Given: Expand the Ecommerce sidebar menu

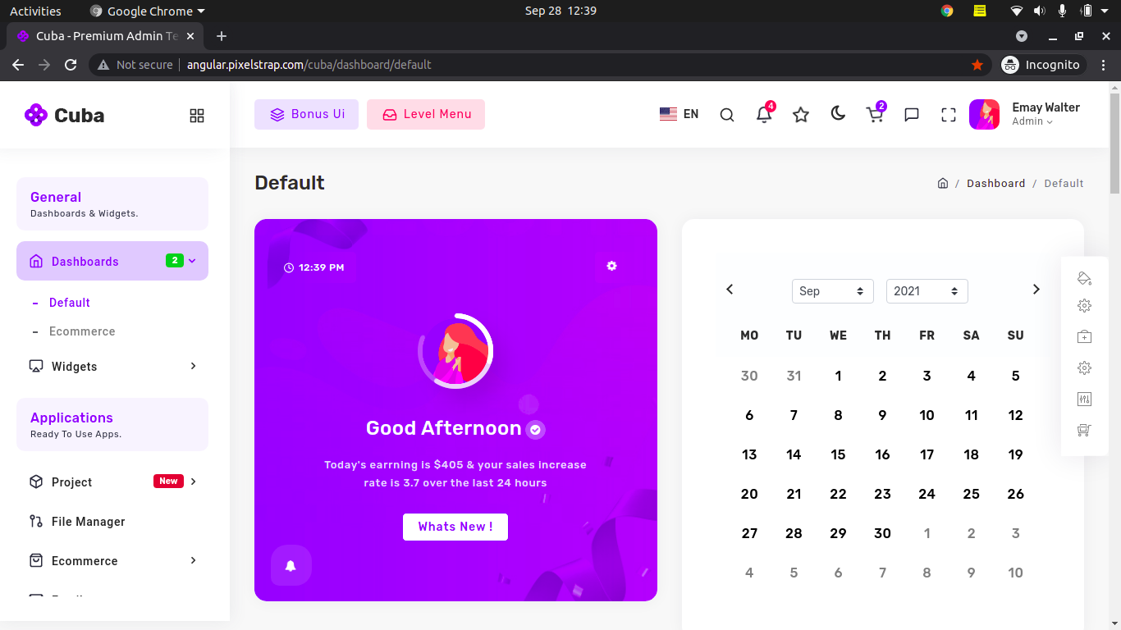Looking at the screenshot, I should click(x=83, y=560).
